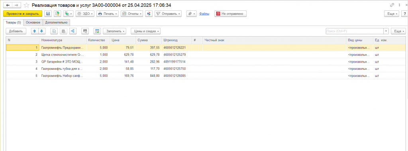The width and height of the screenshot is (408, 151).
Task: Open the Отчеты dropdown
Action: [x=131, y=14]
